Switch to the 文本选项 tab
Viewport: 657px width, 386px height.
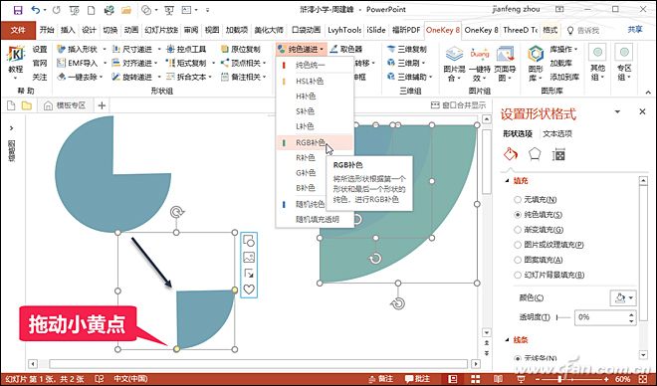pyautogui.click(x=557, y=134)
